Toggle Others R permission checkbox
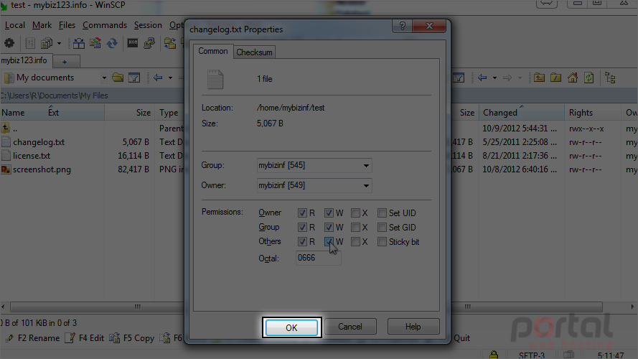 coord(302,242)
